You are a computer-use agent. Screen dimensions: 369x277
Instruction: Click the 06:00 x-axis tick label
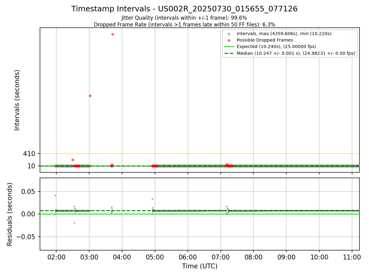coord(188,257)
